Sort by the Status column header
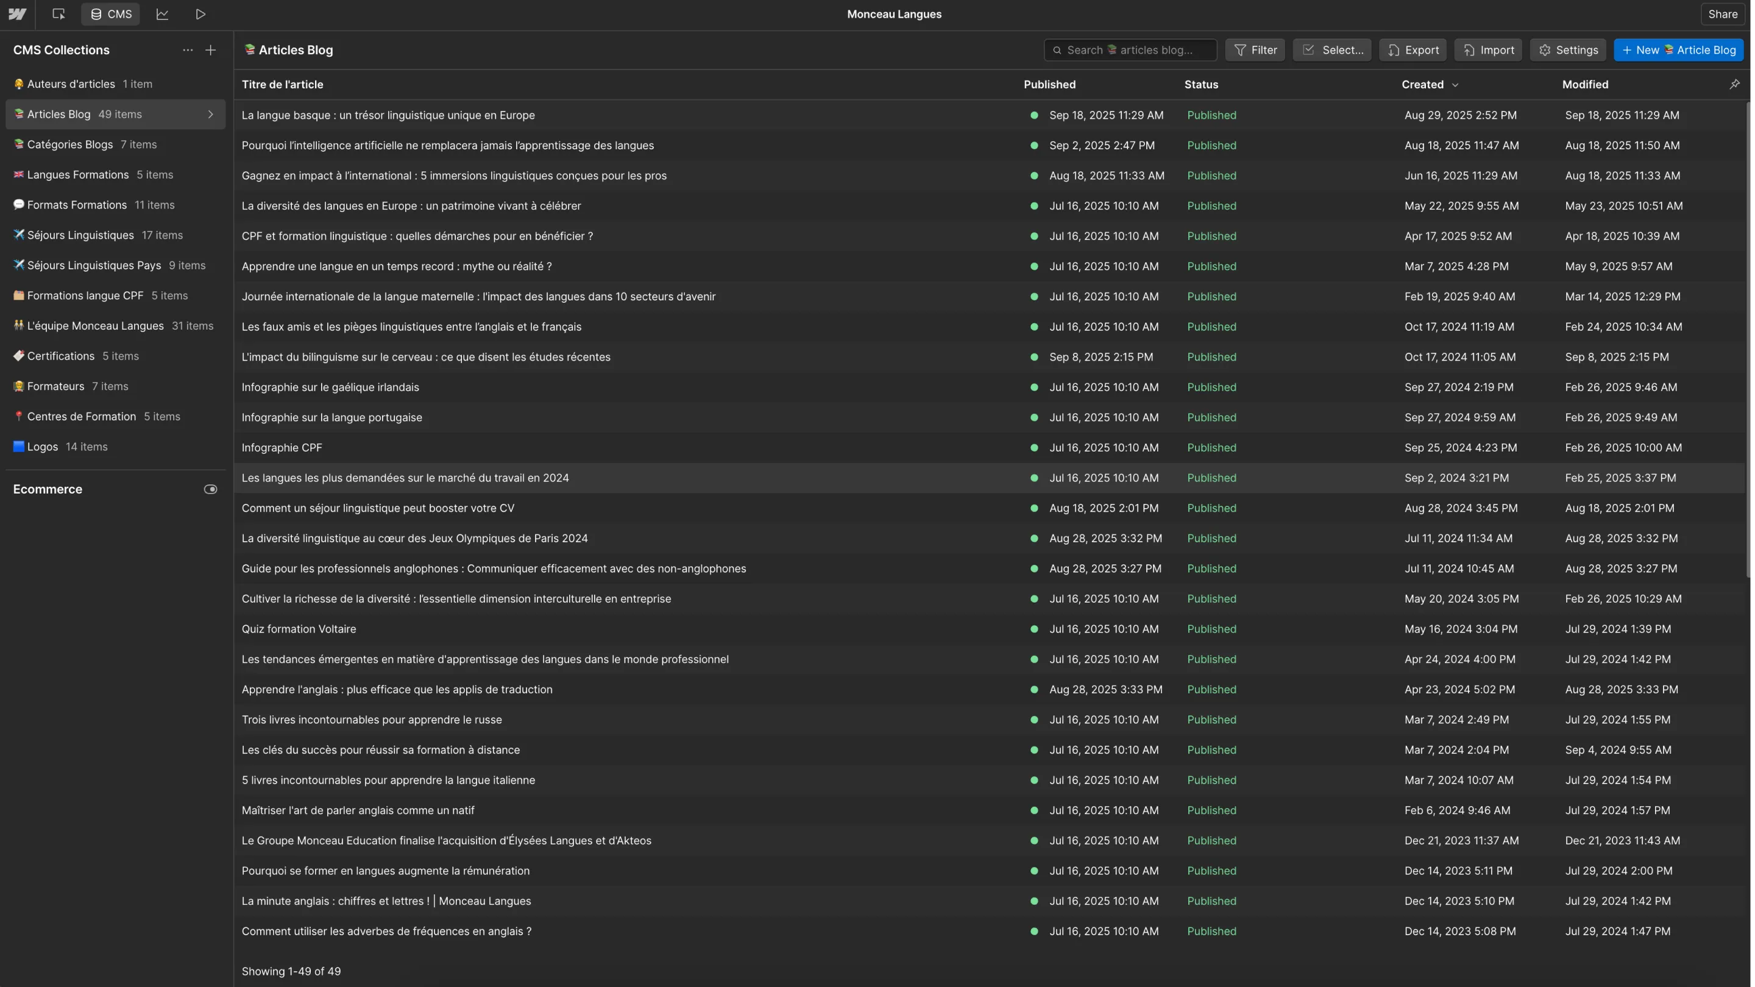This screenshot has height=987, width=1755. click(x=1201, y=85)
